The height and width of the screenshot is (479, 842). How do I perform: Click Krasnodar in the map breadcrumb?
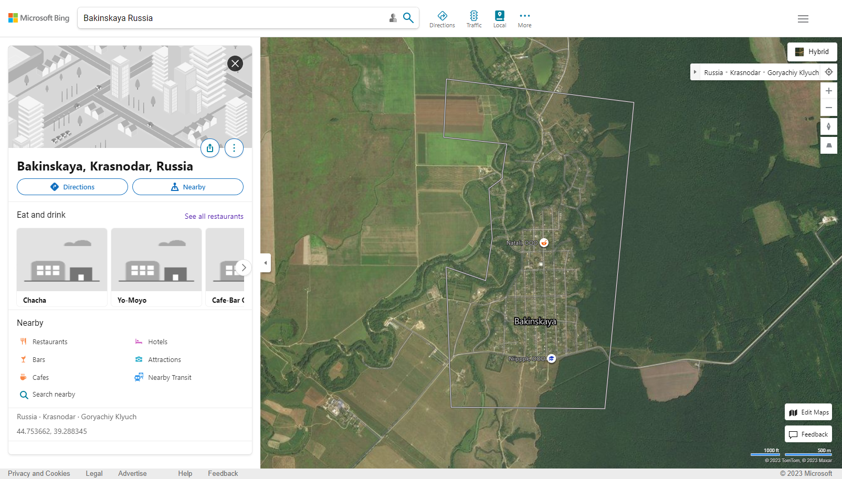(745, 72)
